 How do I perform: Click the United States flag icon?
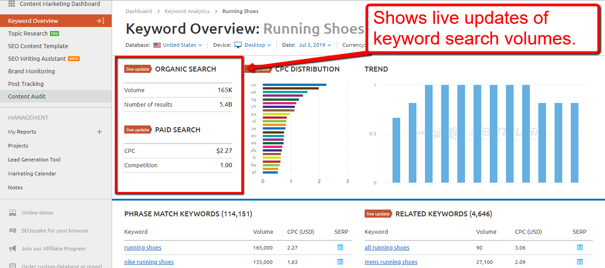157,45
